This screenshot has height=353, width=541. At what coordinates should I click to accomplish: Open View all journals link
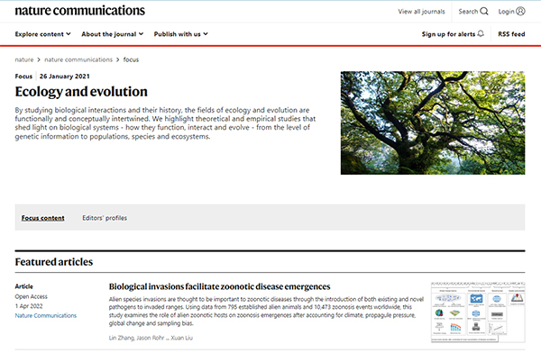pos(421,12)
